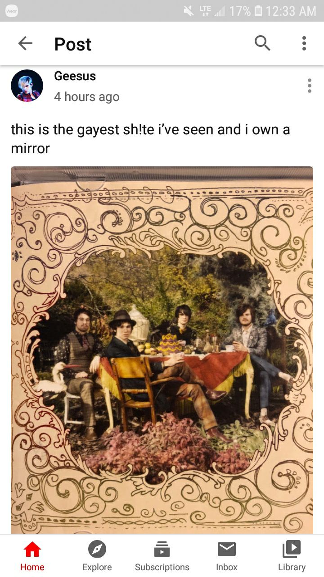Open Geesus channel name link
Viewport: 324px width, 577px height.
[x=75, y=76]
